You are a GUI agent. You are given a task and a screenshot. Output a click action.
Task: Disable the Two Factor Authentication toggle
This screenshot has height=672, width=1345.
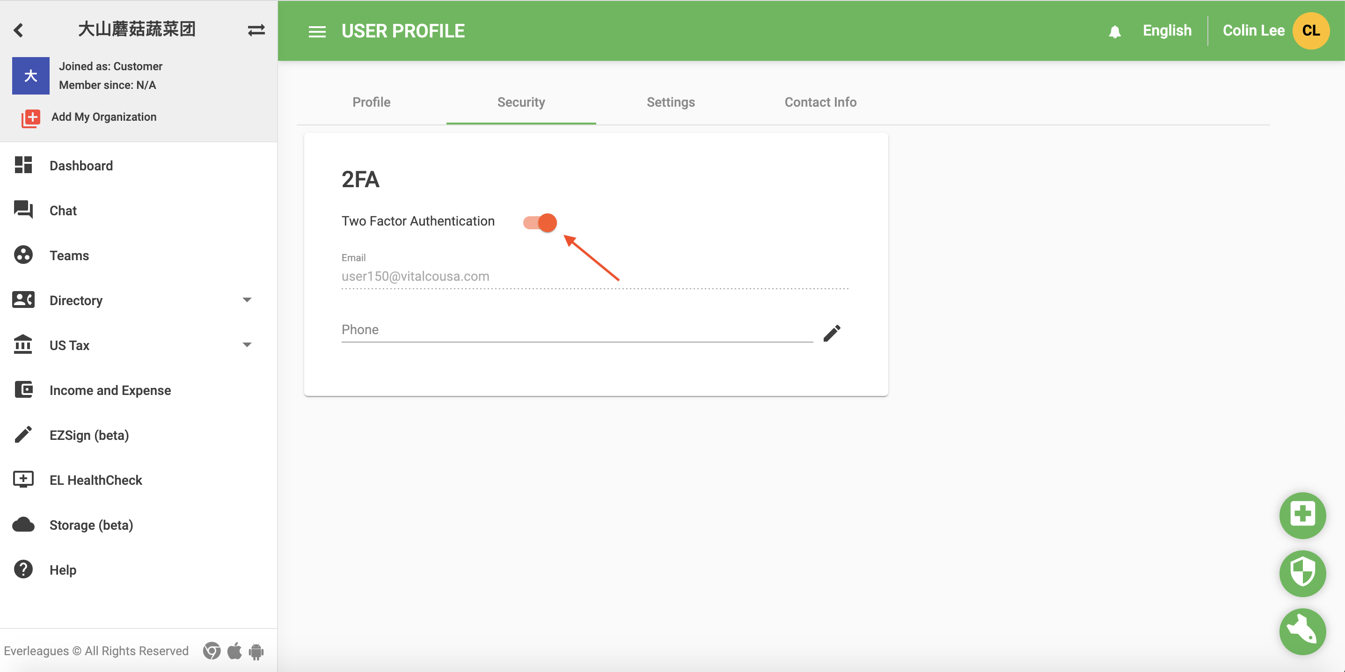pyautogui.click(x=541, y=222)
